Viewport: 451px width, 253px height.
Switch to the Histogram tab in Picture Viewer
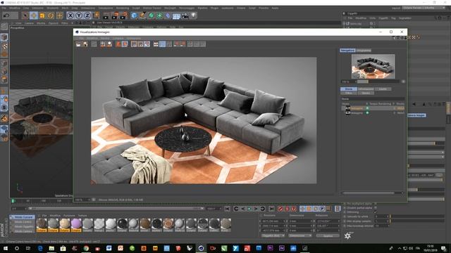tap(364, 51)
